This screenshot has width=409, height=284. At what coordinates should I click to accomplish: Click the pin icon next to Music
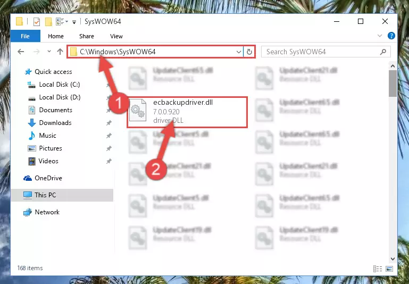tap(109, 136)
